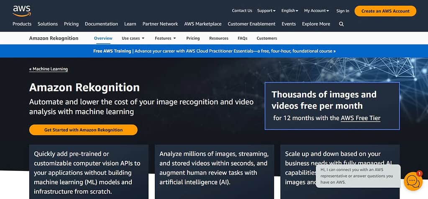
Task: Click 'Automate and lower the cost' subtitle
Action: coord(141,107)
